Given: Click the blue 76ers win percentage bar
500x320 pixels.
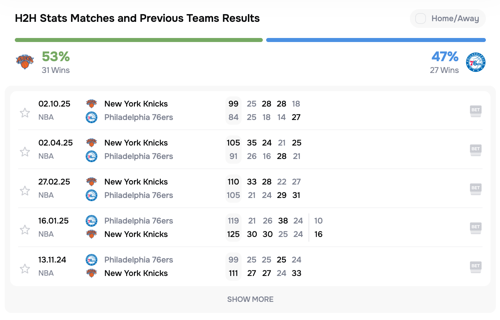Looking at the screenshot, I should tap(376, 40).
